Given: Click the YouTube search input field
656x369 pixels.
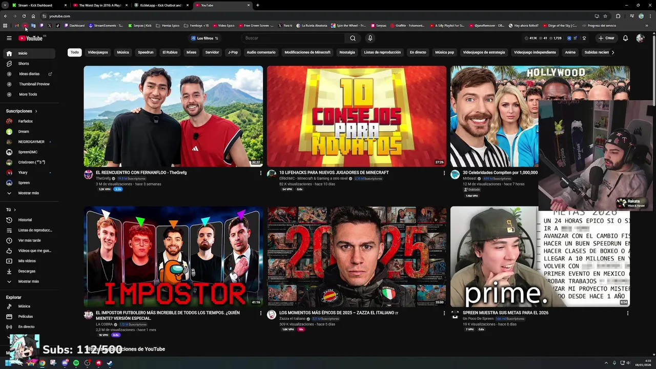Looking at the screenshot, I should 294,38.
